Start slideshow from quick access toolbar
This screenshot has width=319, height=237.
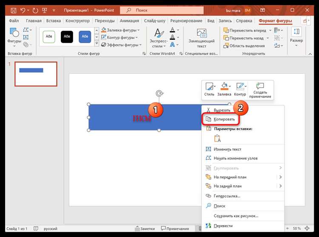click(x=45, y=10)
